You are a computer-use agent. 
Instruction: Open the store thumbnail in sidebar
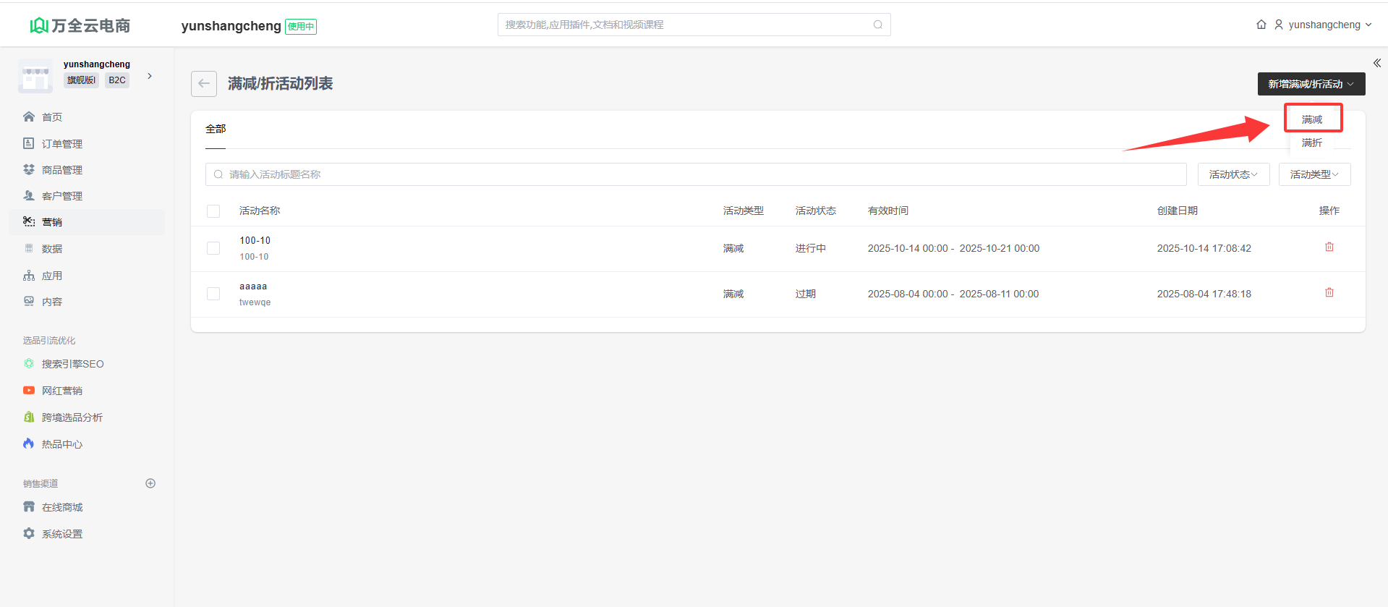(35, 76)
